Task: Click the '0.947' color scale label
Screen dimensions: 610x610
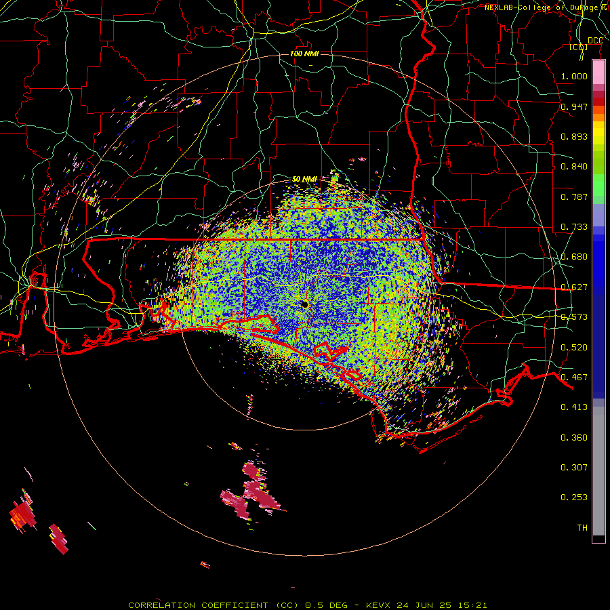Action: click(574, 106)
